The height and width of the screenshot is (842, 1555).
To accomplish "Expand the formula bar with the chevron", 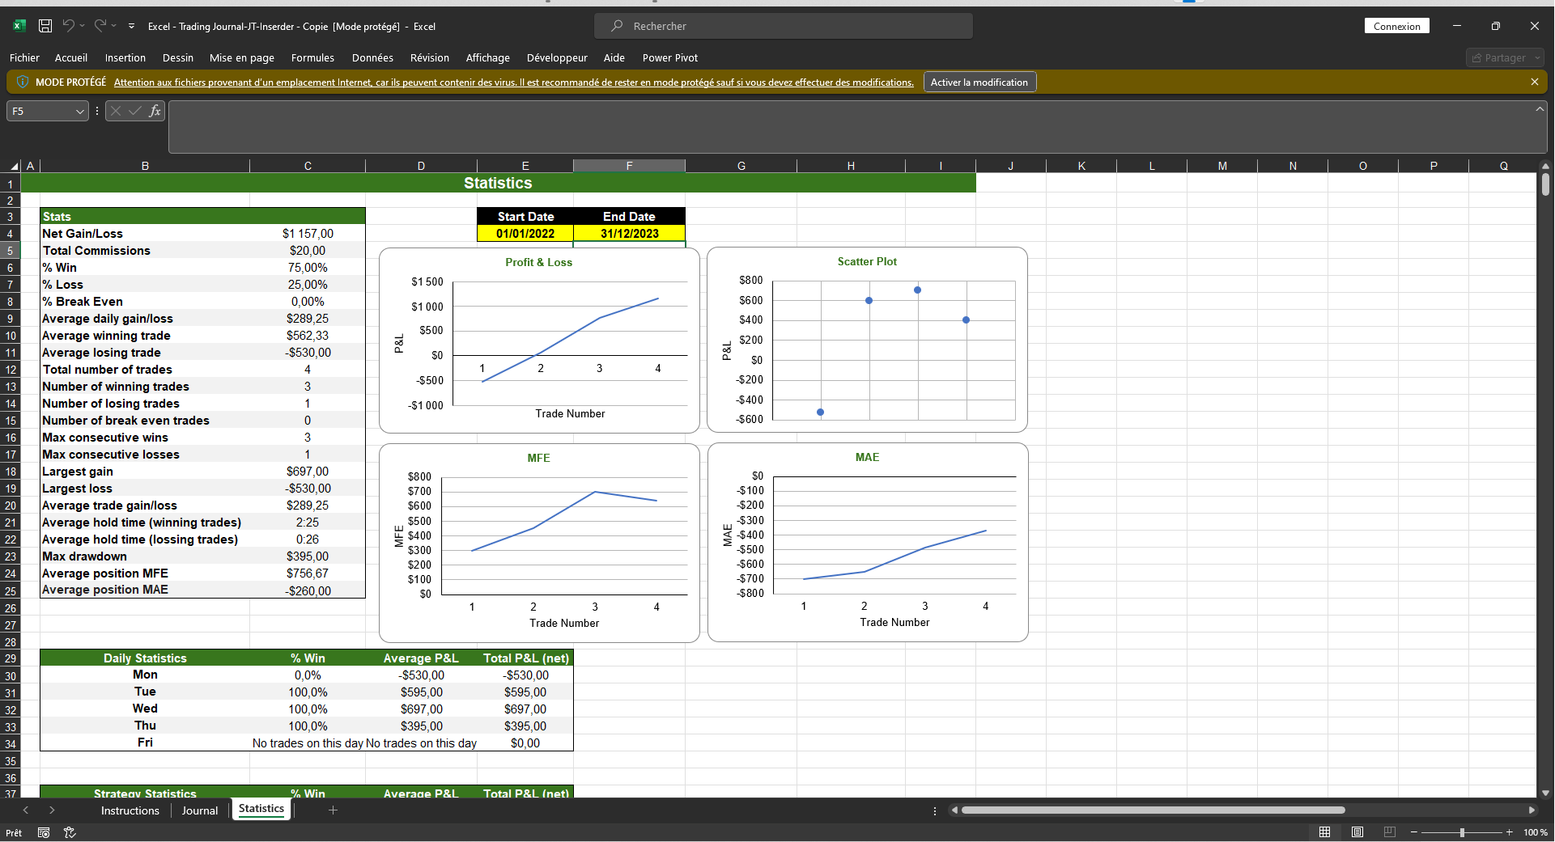I will click(1539, 109).
